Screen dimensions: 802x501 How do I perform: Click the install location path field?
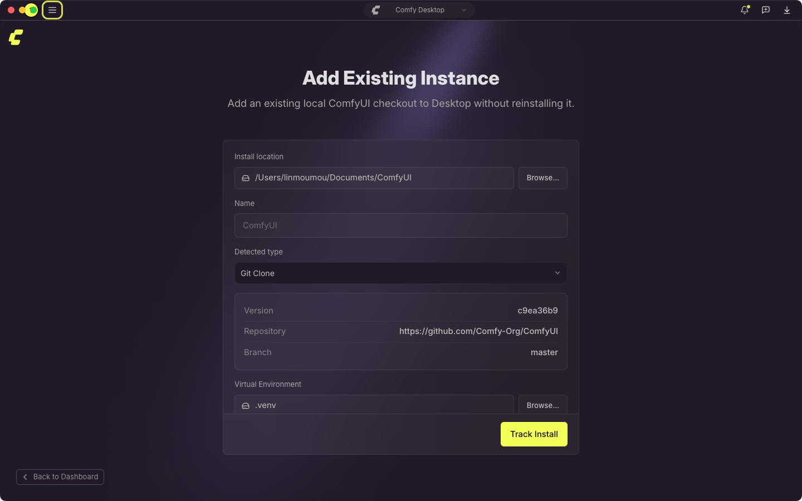pos(374,178)
